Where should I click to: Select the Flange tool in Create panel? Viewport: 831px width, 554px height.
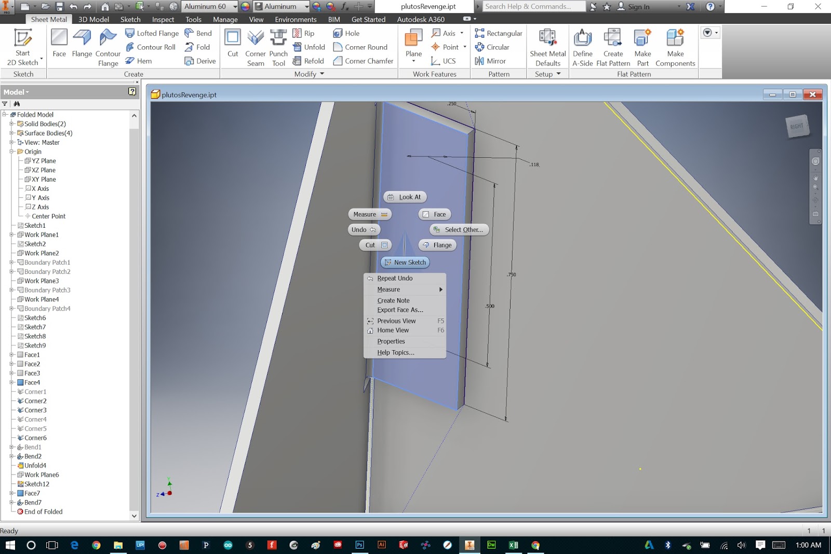coord(82,46)
